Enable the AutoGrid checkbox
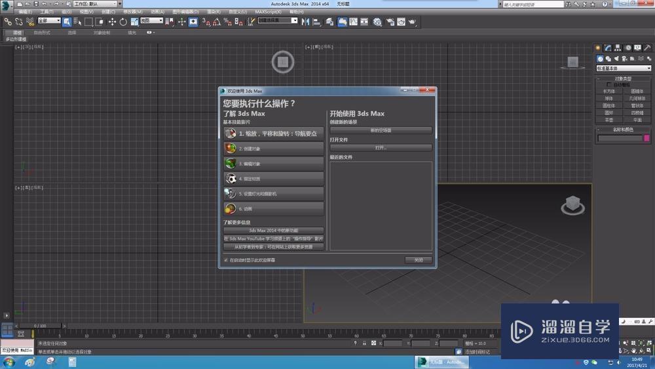Image resolution: width=655 pixels, height=369 pixels. (609, 85)
